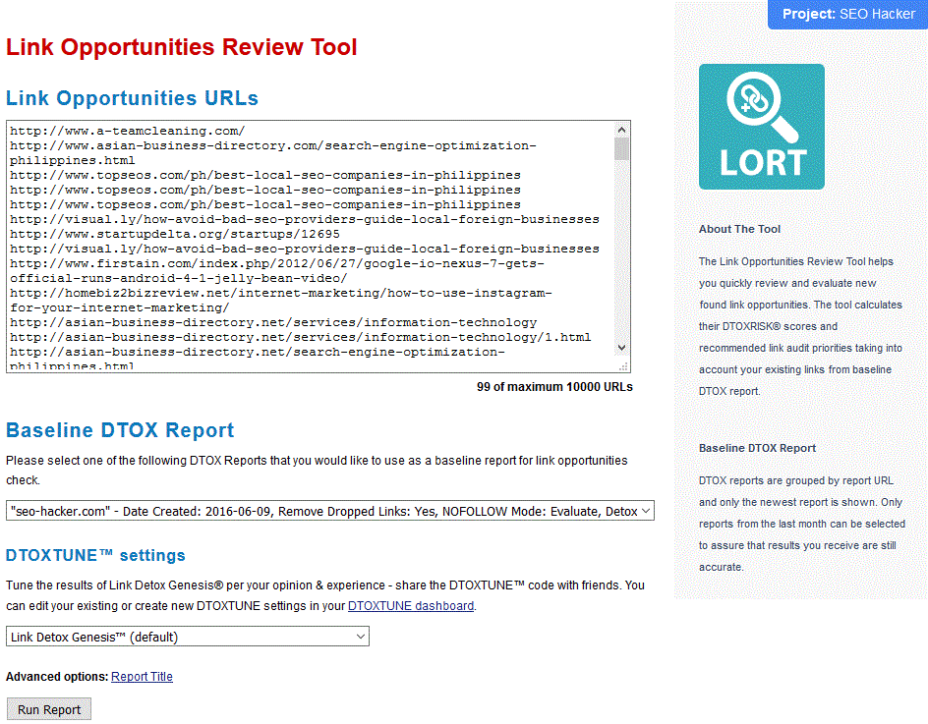Expand the Link Detox Genesis dropdown
Image resolution: width=928 pixels, height=724 pixels.
pyautogui.click(x=188, y=637)
